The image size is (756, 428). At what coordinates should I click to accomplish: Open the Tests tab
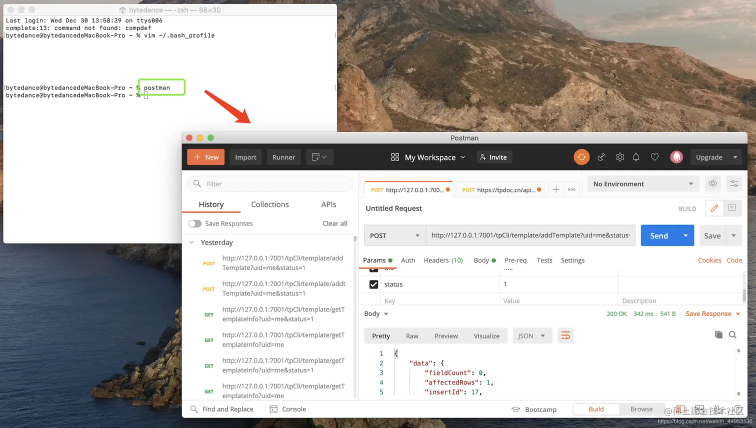click(x=544, y=260)
